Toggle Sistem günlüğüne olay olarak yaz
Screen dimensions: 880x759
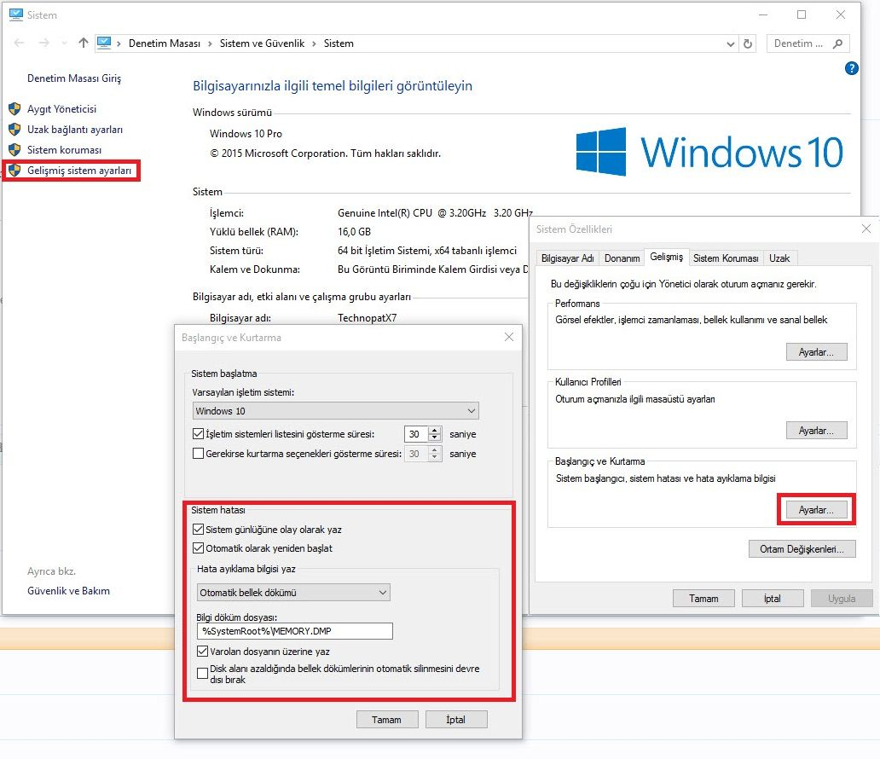[198, 530]
